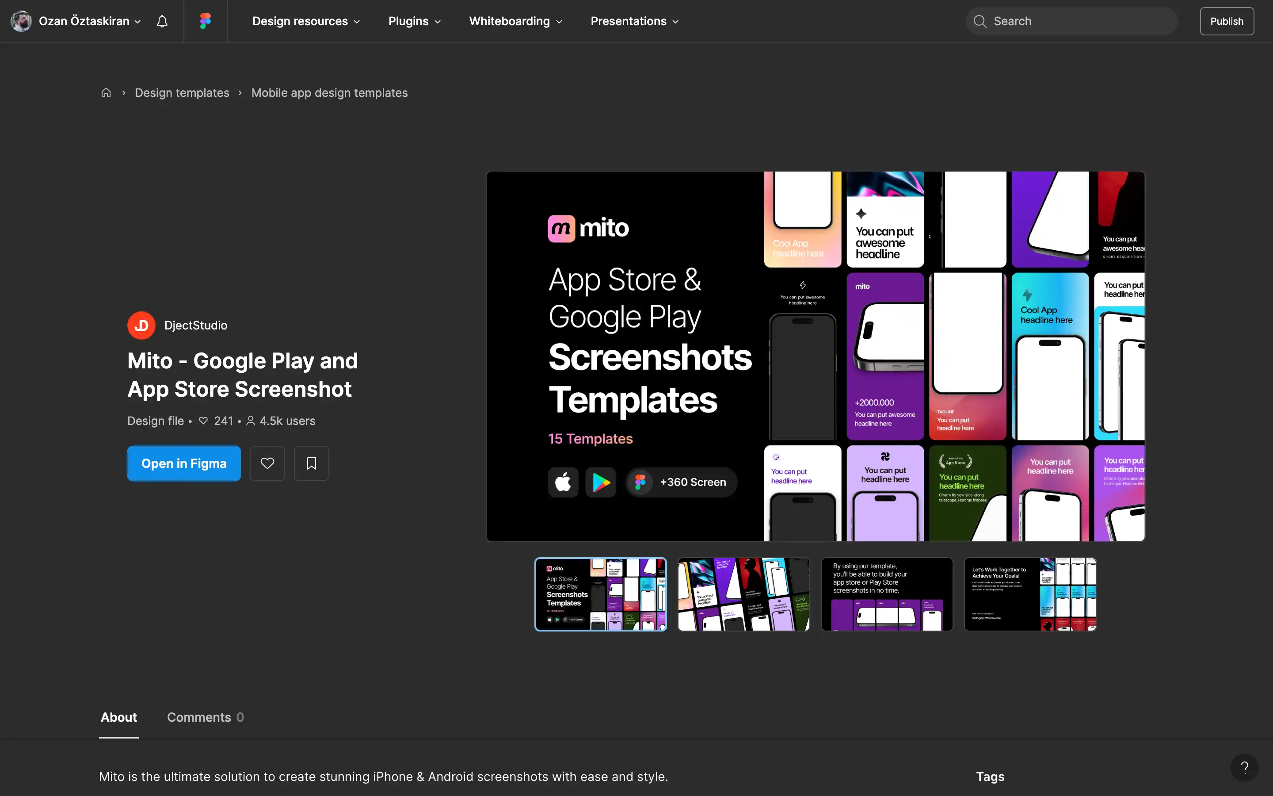The width and height of the screenshot is (1273, 796).
Task: Save the file with bookmark button
Action: [312, 463]
